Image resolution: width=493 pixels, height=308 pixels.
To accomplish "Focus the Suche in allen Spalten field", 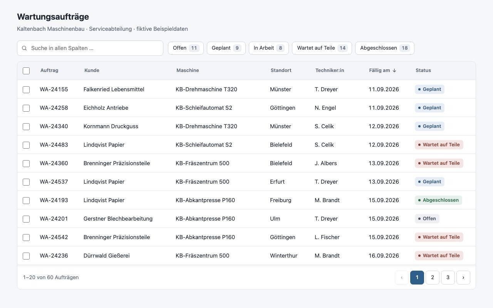I will (90, 48).
